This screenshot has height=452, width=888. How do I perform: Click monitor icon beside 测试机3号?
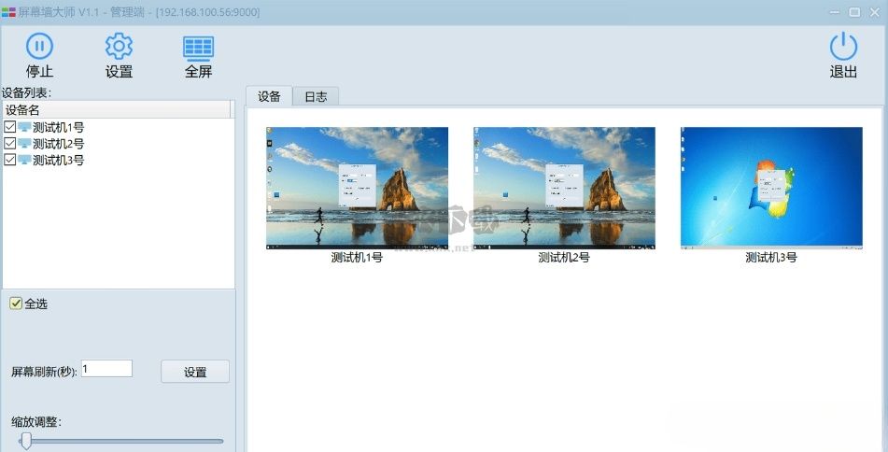24,161
